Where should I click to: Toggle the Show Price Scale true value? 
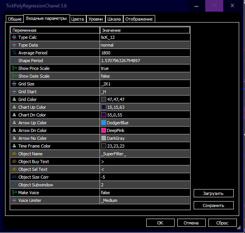145,68
